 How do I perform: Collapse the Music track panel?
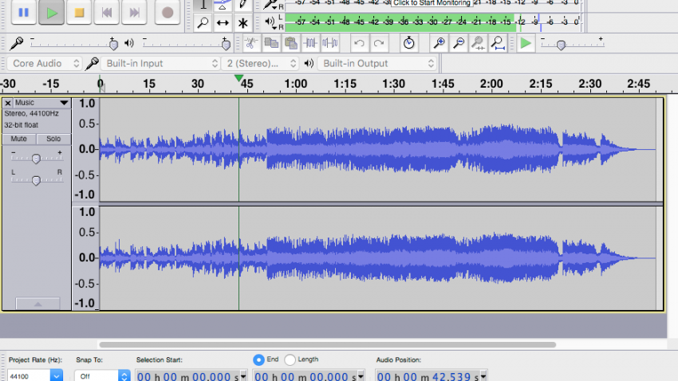pos(37,304)
